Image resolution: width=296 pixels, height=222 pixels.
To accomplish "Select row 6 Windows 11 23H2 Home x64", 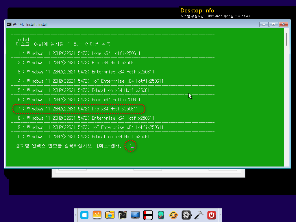I will point(79,100).
